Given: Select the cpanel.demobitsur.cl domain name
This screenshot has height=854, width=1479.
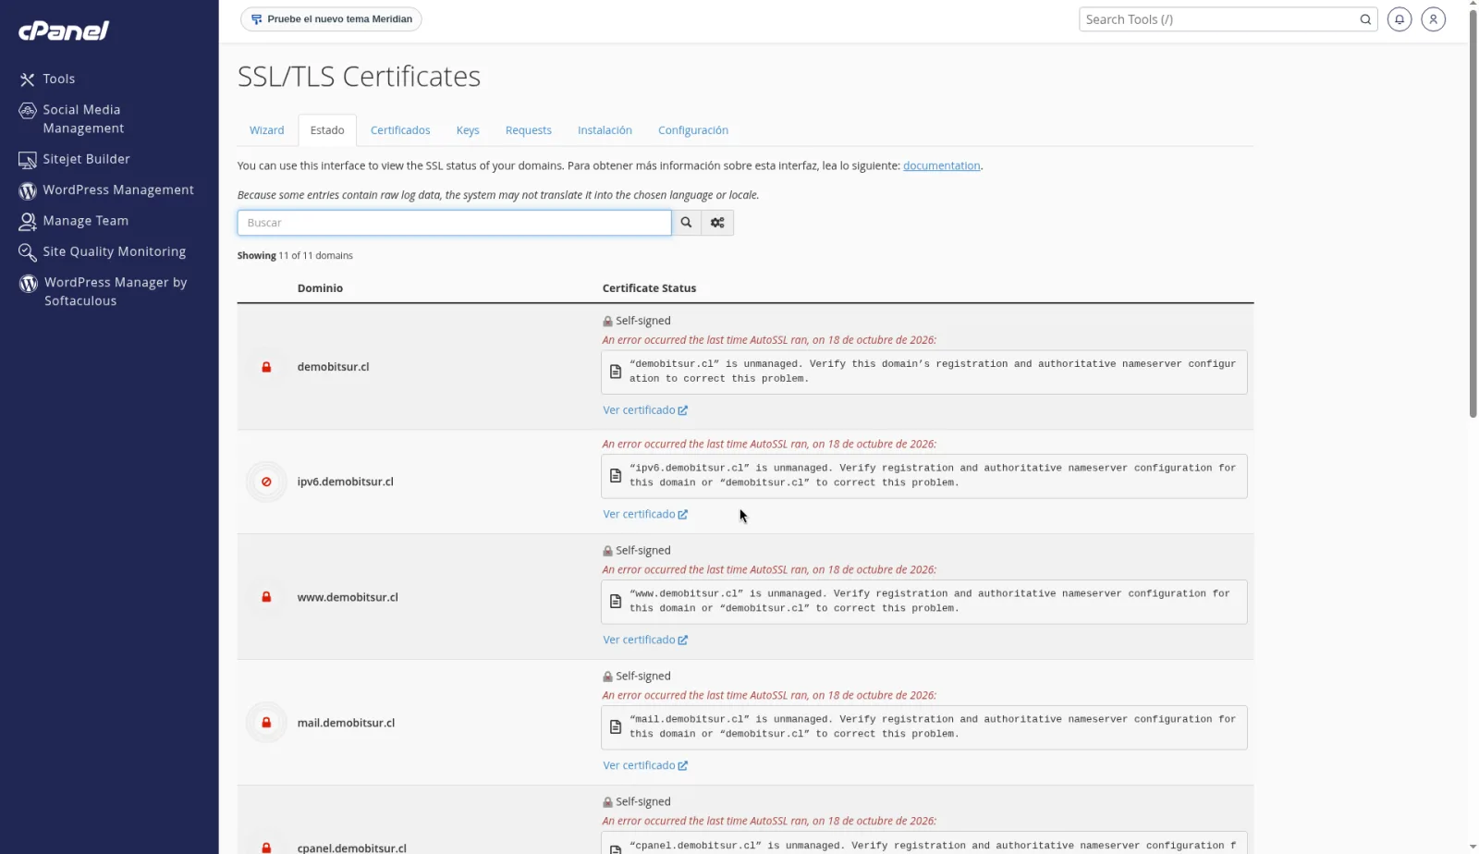Looking at the screenshot, I should pyautogui.click(x=351, y=848).
